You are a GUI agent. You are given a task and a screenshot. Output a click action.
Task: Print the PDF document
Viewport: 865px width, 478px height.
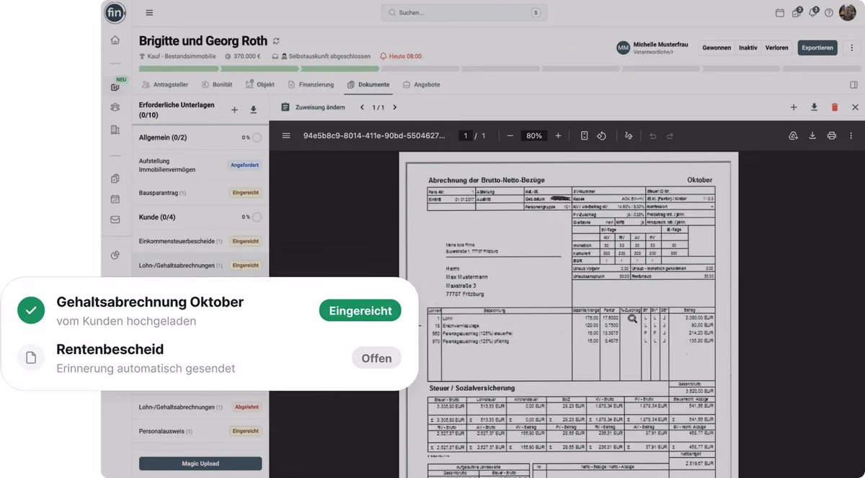click(832, 135)
